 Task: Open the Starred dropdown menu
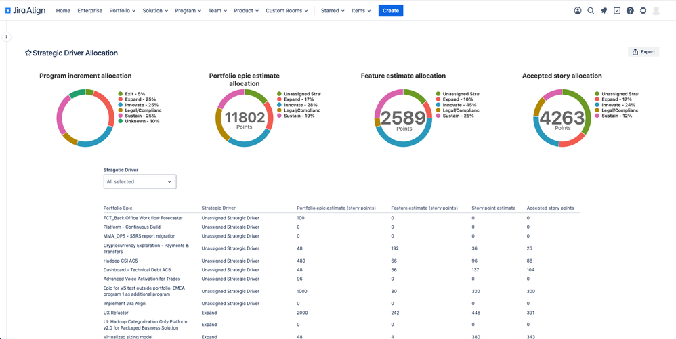click(333, 11)
